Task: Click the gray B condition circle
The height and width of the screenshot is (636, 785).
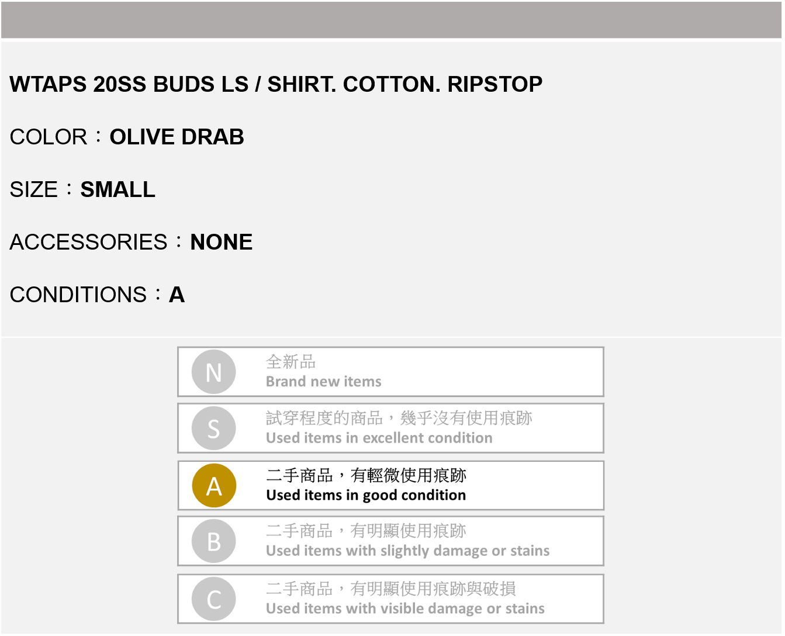Action: (x=214, y=541)
